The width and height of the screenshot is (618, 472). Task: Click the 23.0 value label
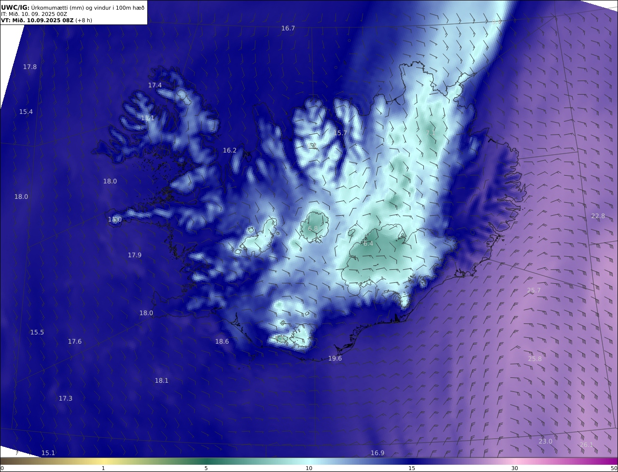click(546, 442)
